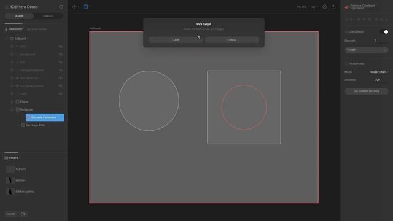Select the Rectangle Path item in hierarchy

tap(35, 125)
